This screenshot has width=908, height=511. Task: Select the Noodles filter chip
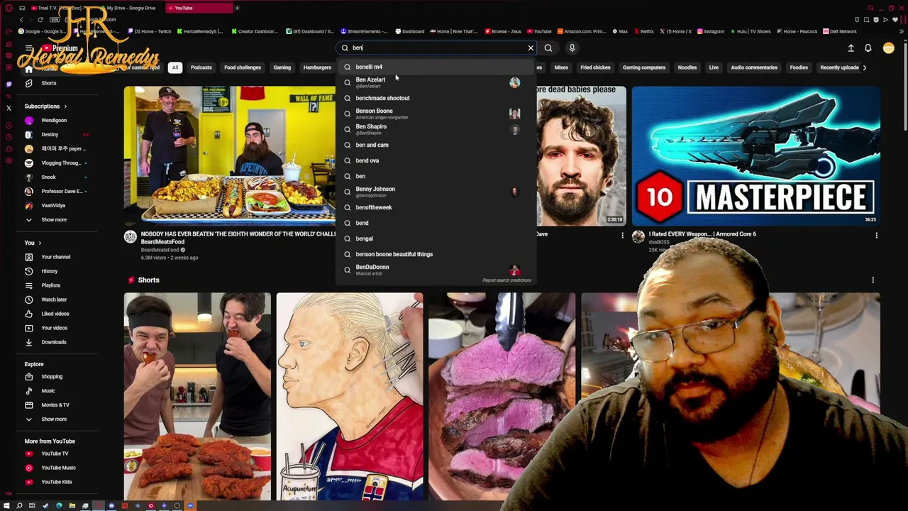[687, 67]
